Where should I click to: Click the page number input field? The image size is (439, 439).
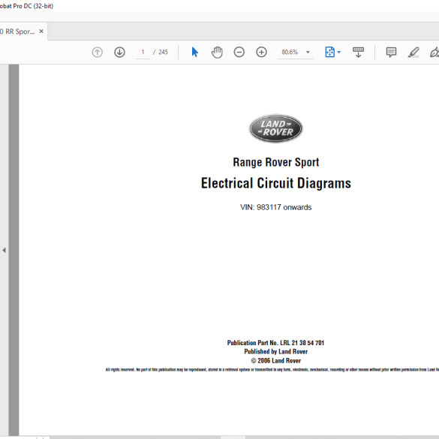[143, 52]
